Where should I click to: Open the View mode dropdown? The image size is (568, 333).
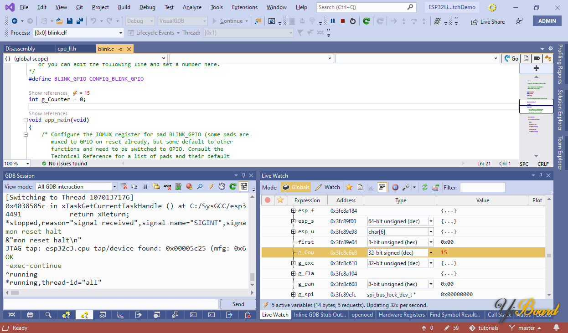click(x=114, y=187)
